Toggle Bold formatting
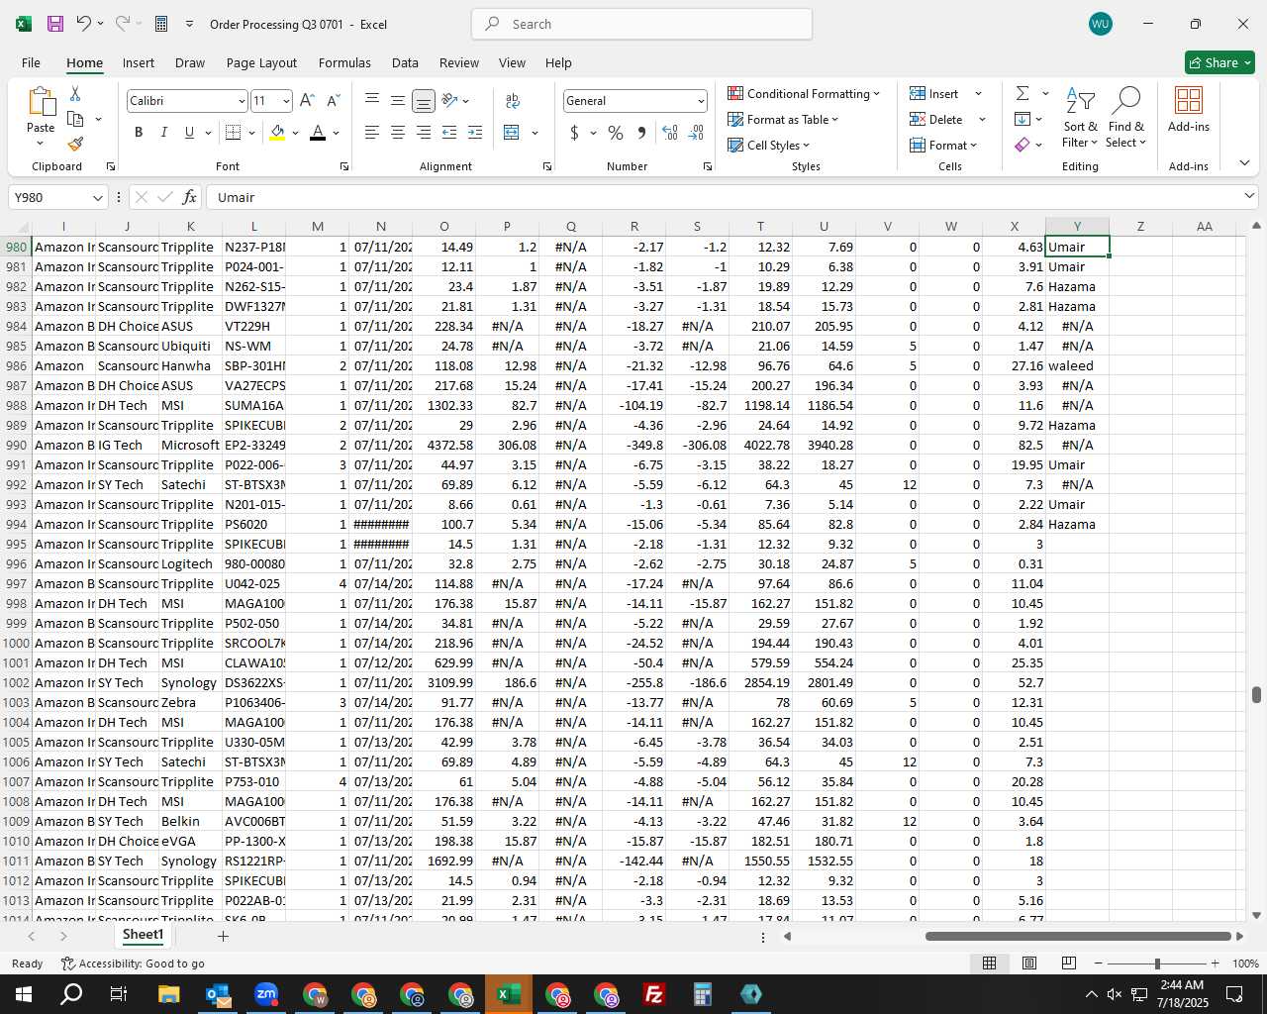The image size is (1267, 1014). 139,133
